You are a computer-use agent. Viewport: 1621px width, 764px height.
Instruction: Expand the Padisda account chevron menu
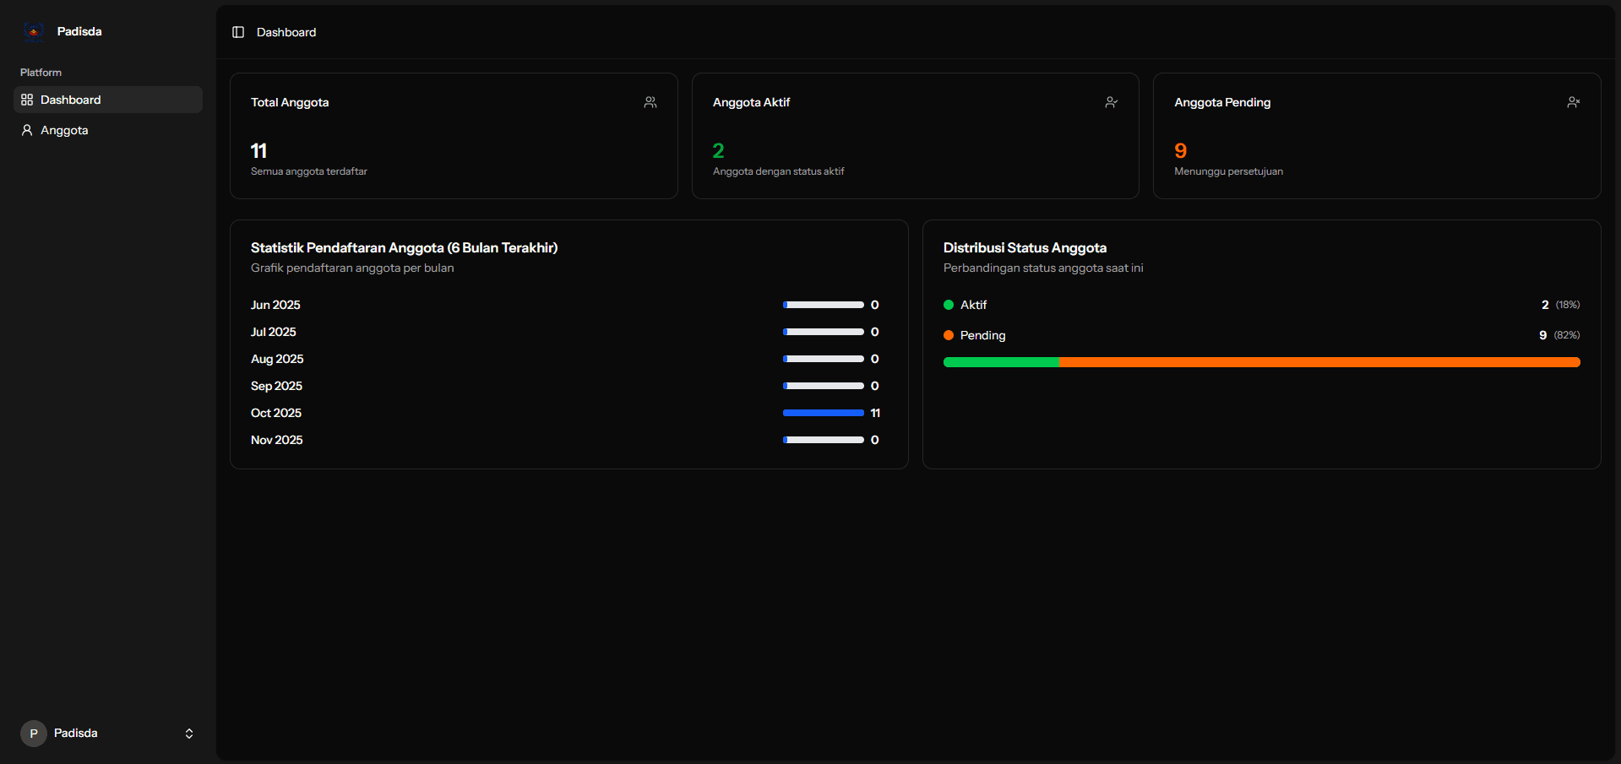pos(189,734)
